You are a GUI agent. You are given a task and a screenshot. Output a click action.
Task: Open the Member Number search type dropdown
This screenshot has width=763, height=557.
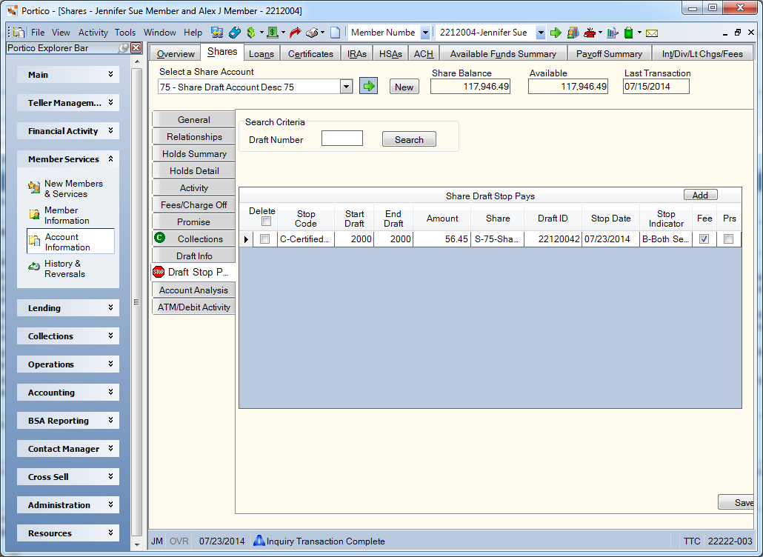pos(424,33)
